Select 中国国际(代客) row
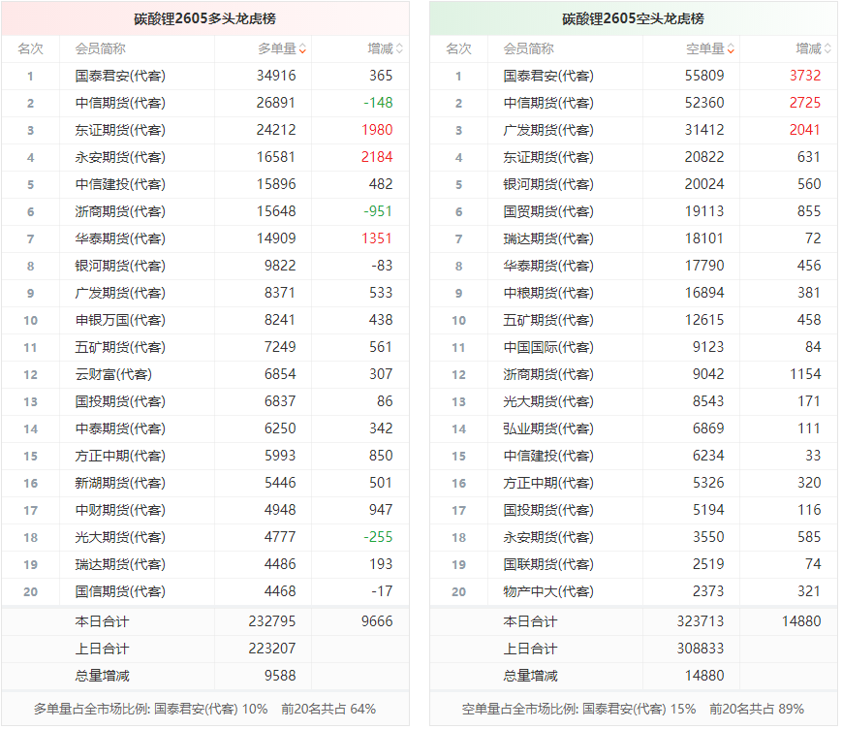Screen dimensions: 842x729 tap(633, 347)
